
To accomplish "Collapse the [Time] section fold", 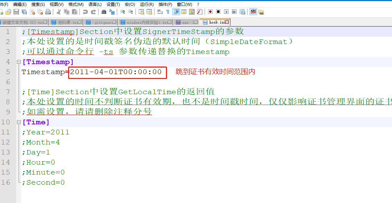I will point(18,122).
